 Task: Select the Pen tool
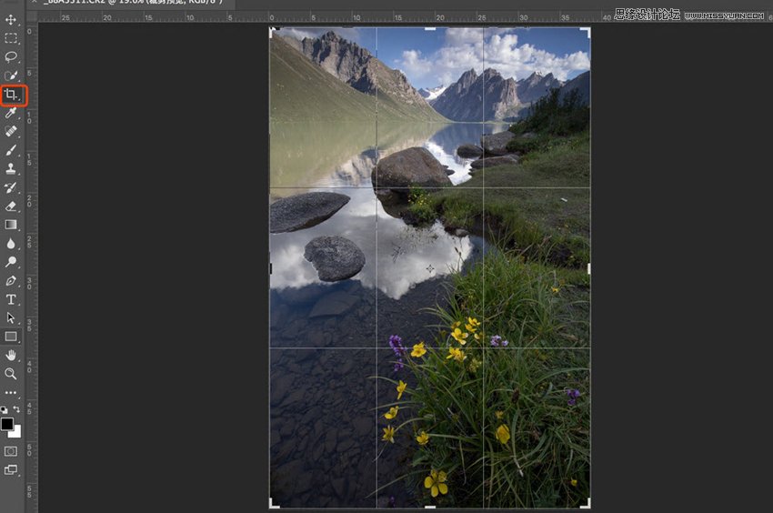(11, 281)
